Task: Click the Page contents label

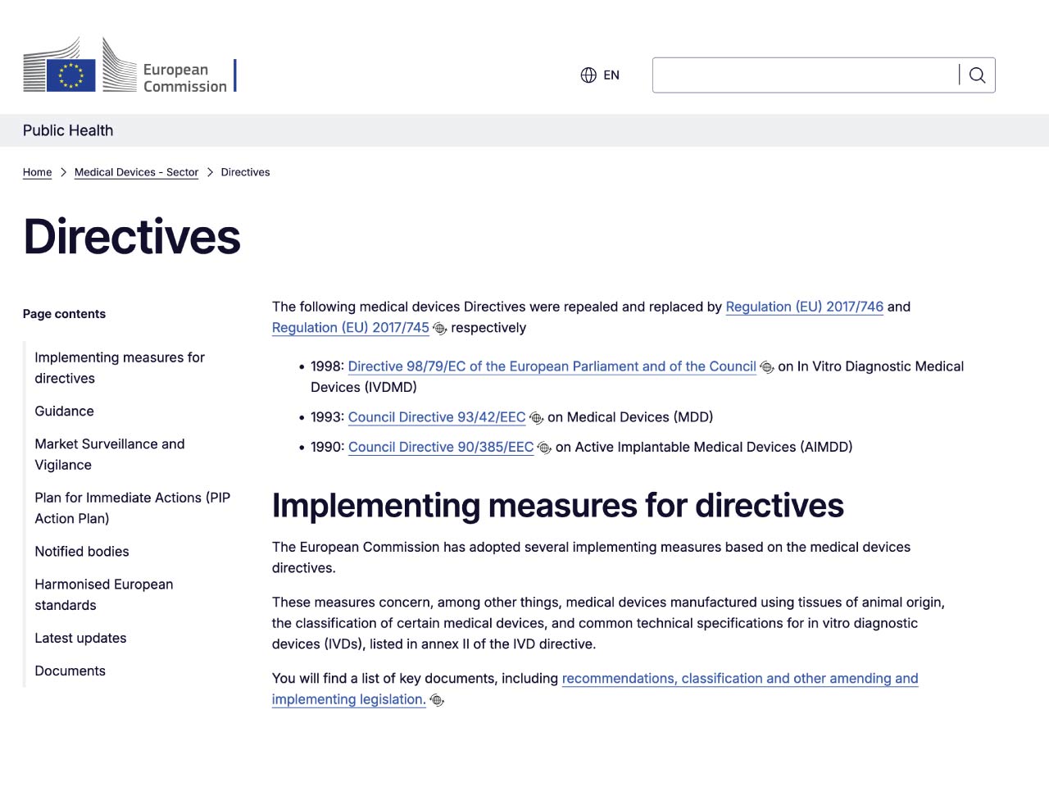Action: [64, 314]
